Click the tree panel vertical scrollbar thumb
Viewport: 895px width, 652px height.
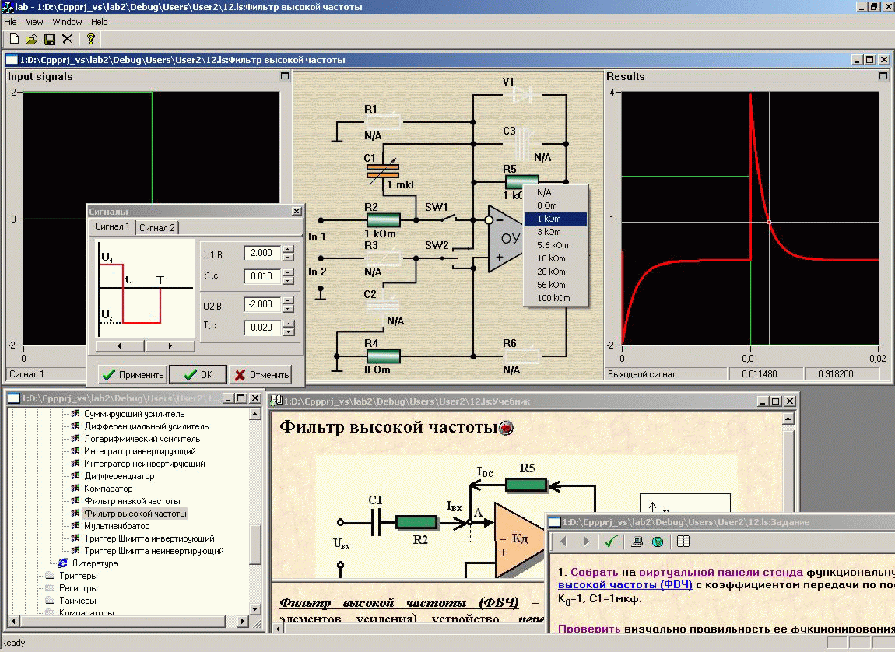tap(255, 544)
